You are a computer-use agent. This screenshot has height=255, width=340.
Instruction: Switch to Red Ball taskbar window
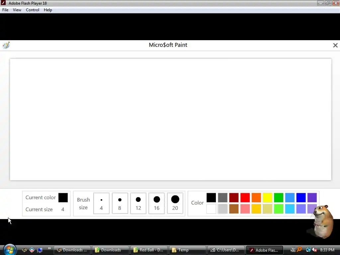(148, 250)
